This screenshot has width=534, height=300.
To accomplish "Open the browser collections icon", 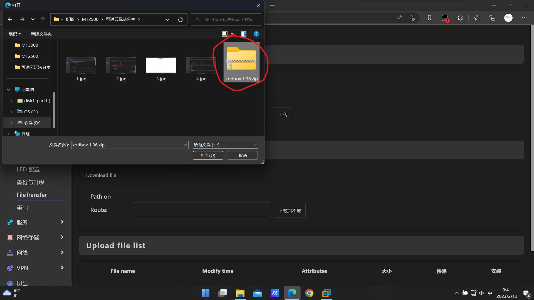I will 492,18.
